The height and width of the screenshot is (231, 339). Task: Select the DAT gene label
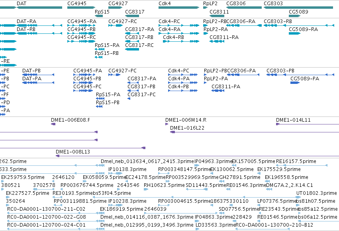point(22,4)
